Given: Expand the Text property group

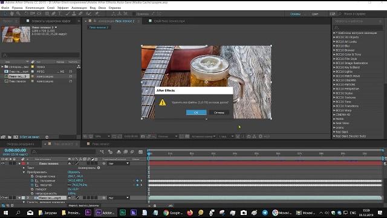Looking at the screenshot, I should click(24, 168).
